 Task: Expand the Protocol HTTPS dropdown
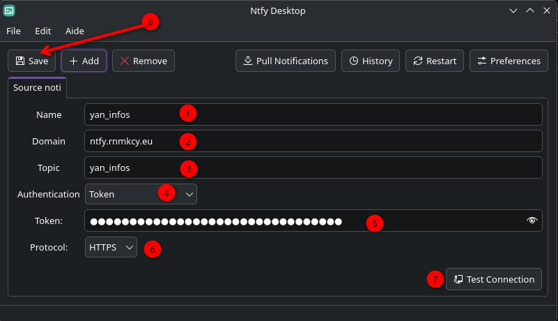tap(111, 247)
